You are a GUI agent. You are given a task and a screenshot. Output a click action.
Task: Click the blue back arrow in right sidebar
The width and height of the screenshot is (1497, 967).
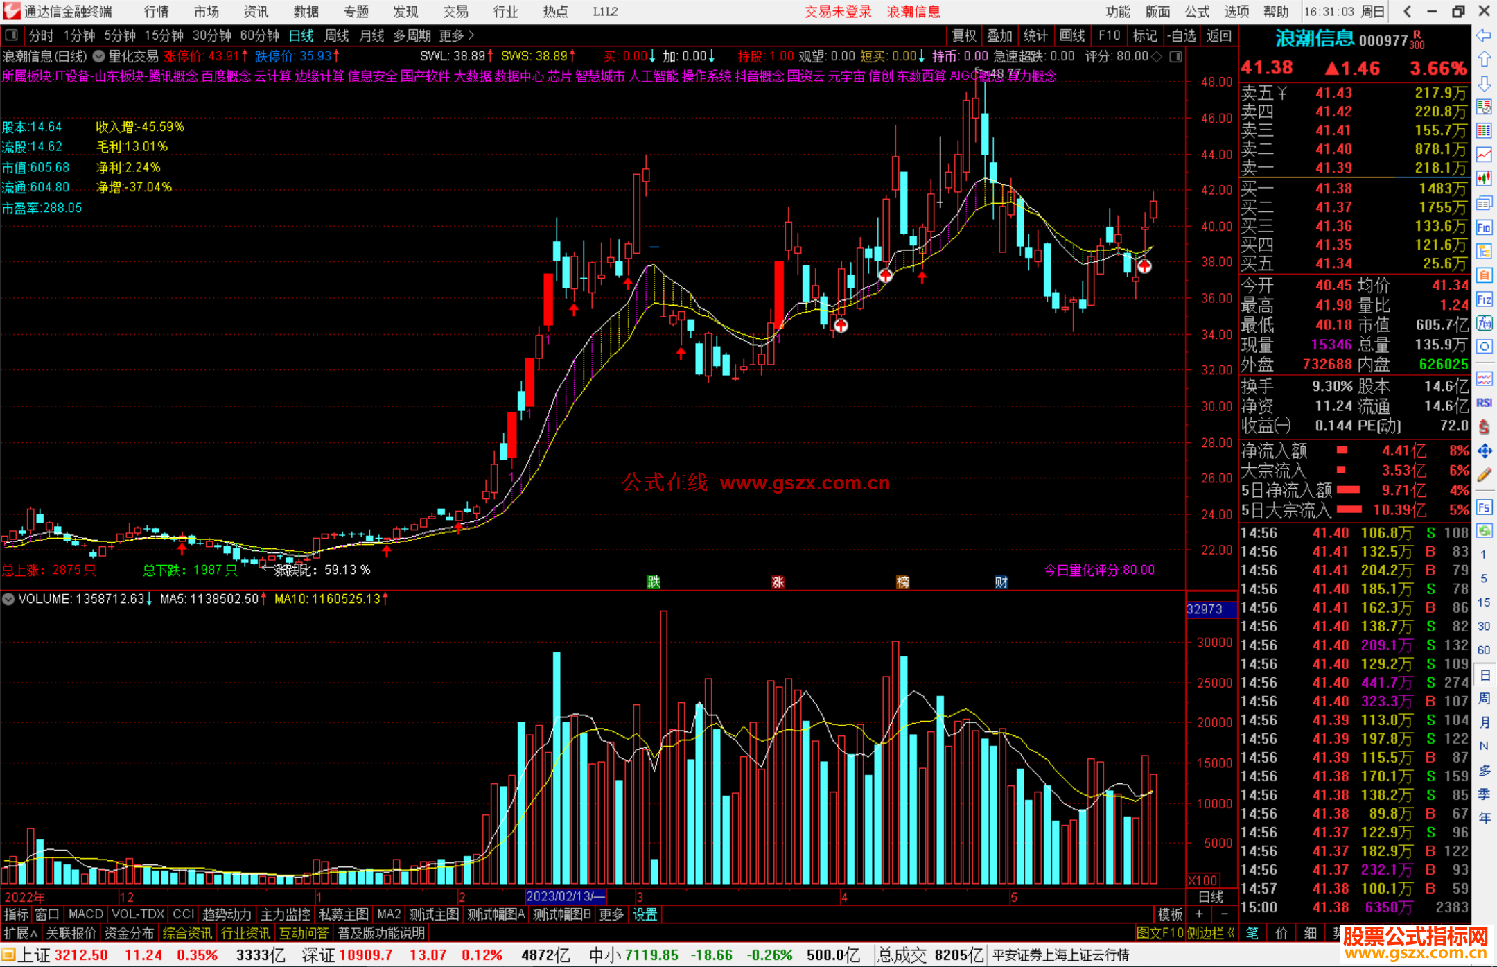(1484, 35)
